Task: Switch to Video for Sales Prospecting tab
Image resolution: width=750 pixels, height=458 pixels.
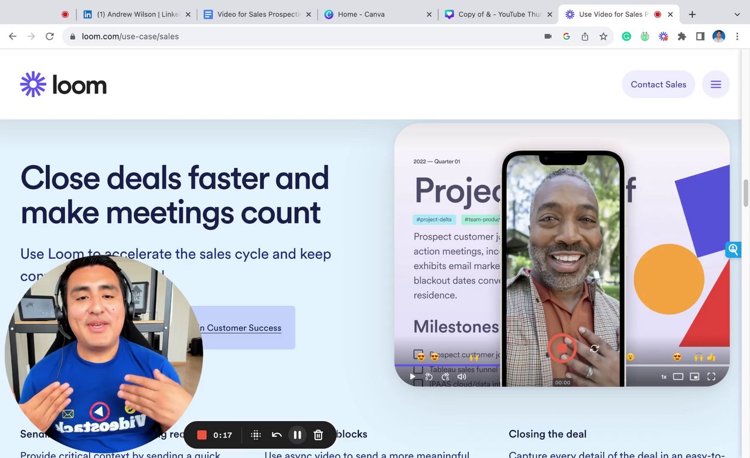Action: [257, 14]
